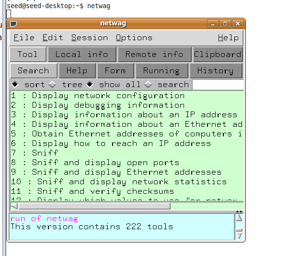Switch to the Remote info tab
This screenshot has width=289, height=256.
point(154,54)
